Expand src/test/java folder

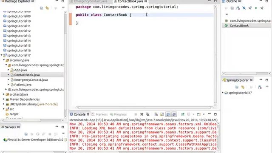pyautogui.click(x=4, y=94)
